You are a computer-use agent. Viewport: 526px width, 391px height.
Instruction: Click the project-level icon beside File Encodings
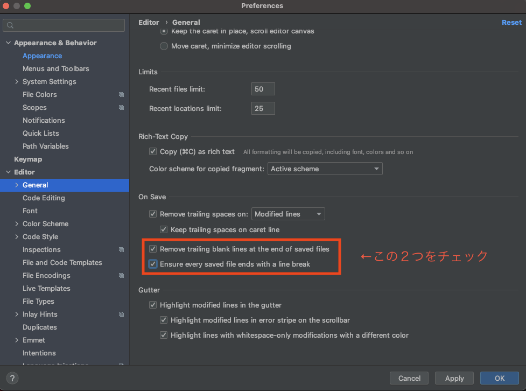tap(122, 276)
